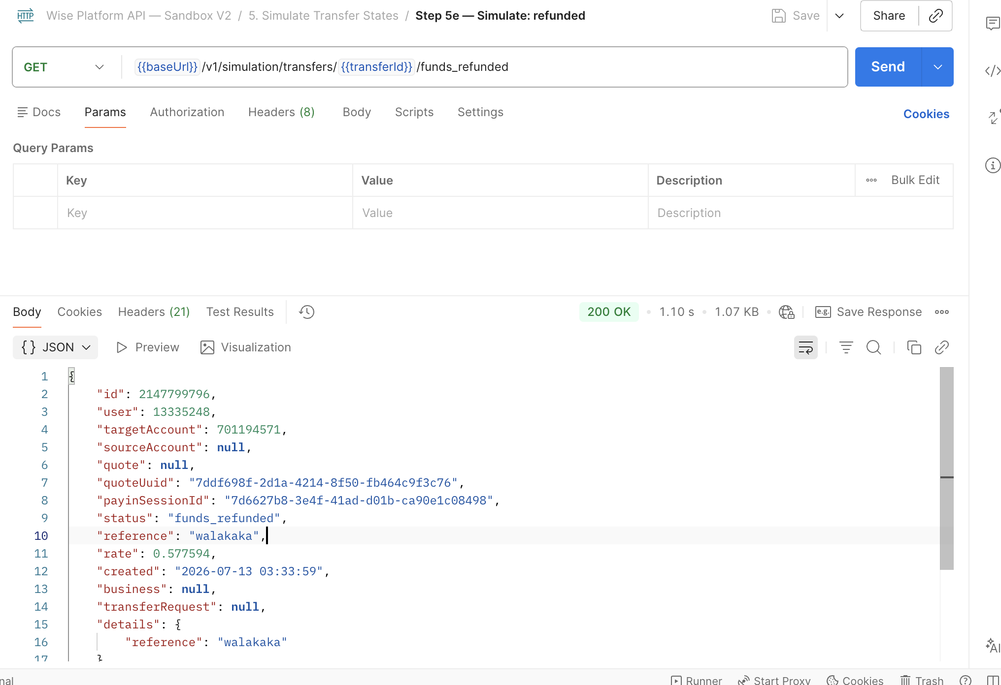Click the request URL field

coord(485,67)
